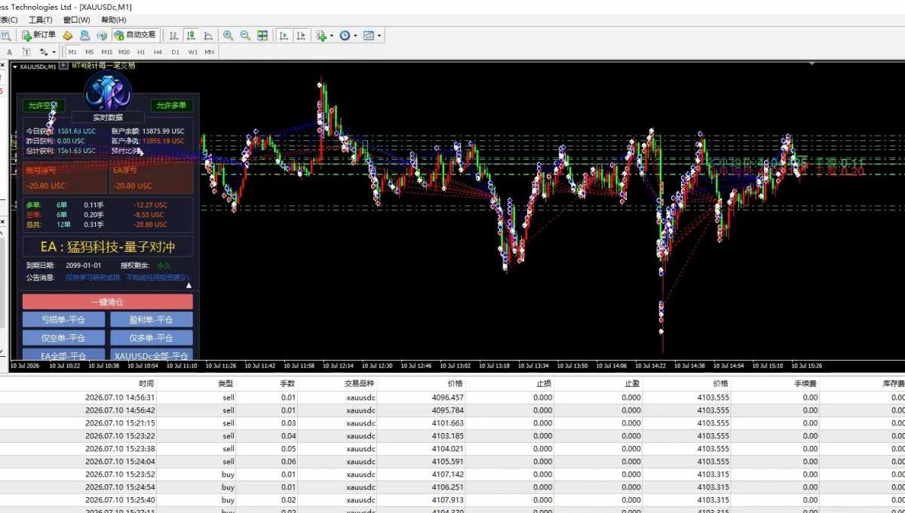Screen dimensions: 905x513
Task: Toggle 允许多单 allow long orders
Action: pyautogui.click(x=171, y=106)
